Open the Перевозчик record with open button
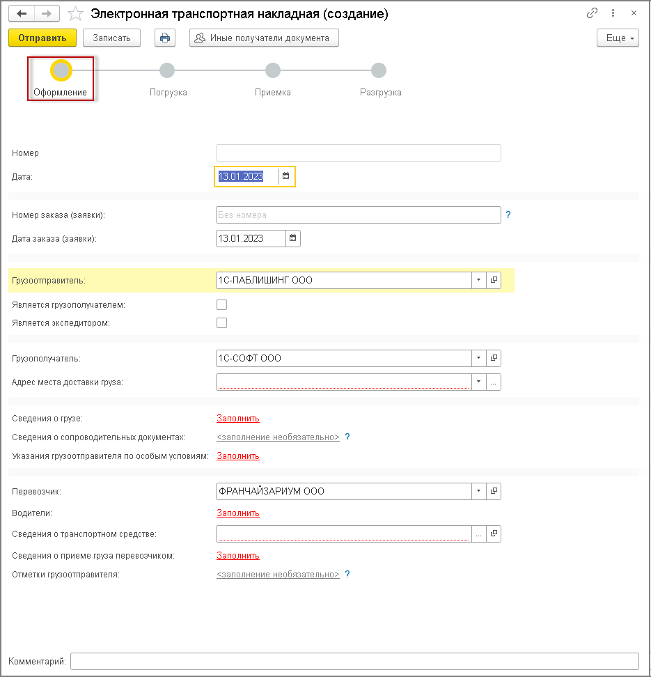 click(494, 491)
